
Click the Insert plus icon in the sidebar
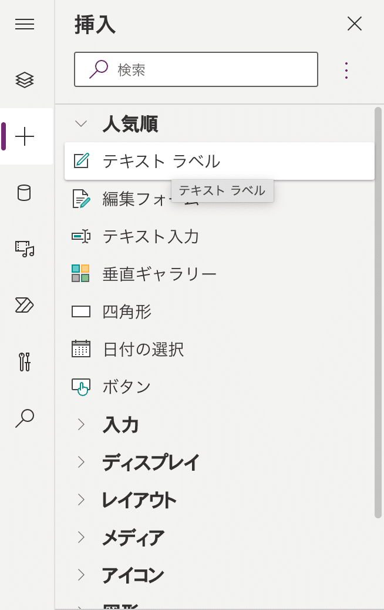pos(25,136)
